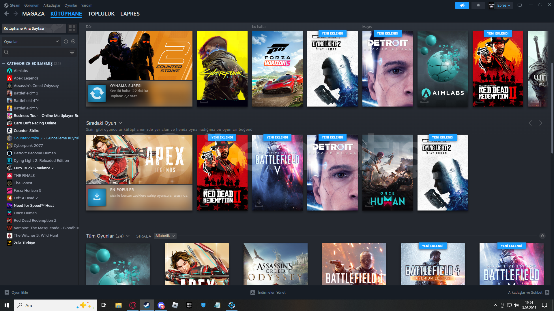Click the Counter-Strike 2 update refresh button
The width and height of the screenshot is (554, 311).
[97, 93]
